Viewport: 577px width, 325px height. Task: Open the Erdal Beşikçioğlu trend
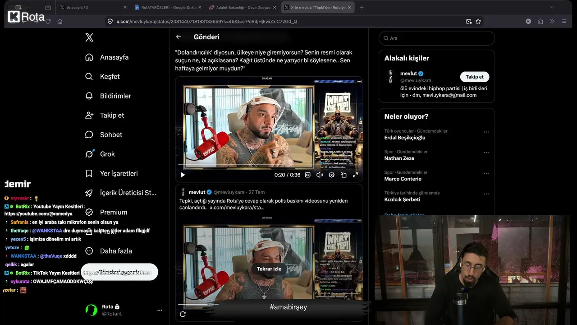(404, 138)
